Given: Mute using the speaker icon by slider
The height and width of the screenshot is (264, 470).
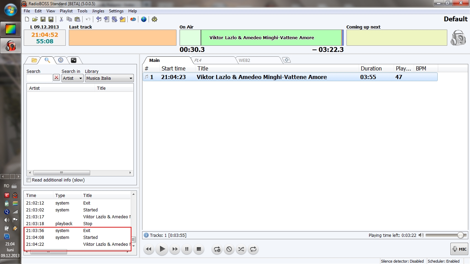Looking at the screenshot, I should (421, 235).
